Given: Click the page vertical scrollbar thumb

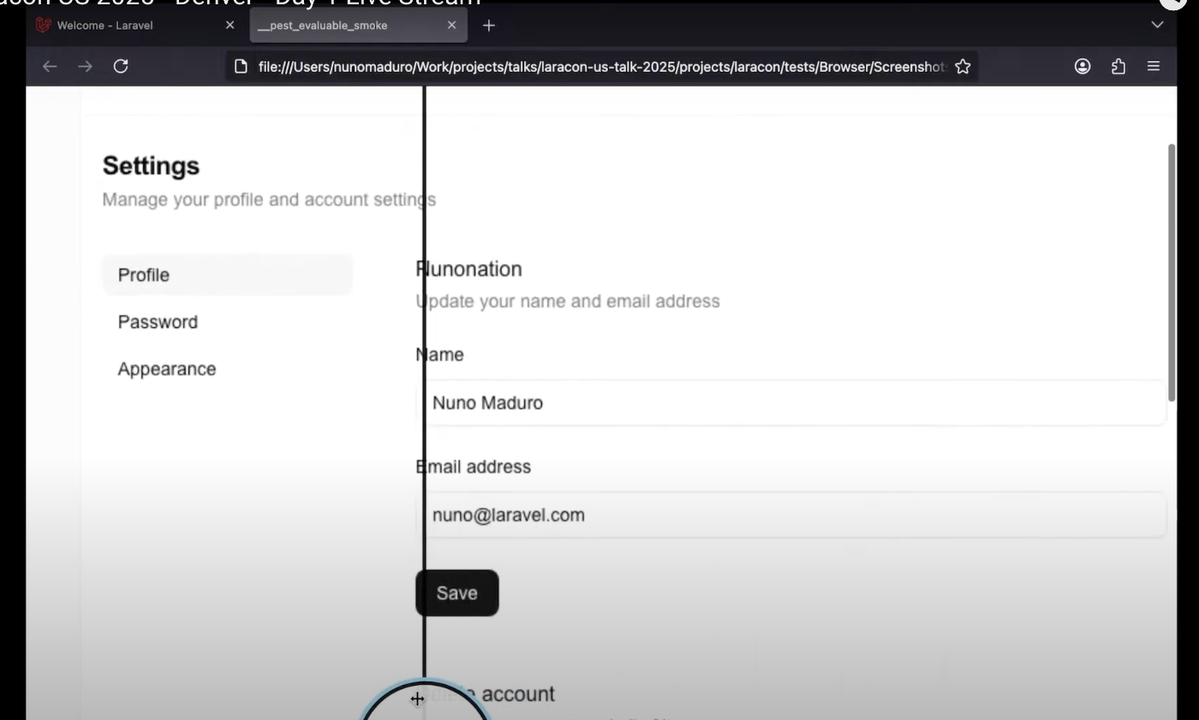Looking at the screenshot, I should point(1172,271).
